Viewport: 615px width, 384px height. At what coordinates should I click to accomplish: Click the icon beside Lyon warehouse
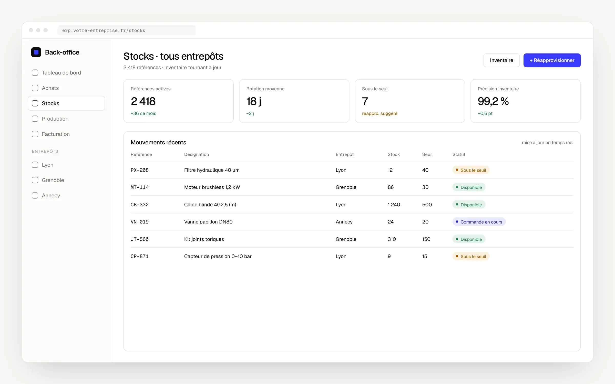35,165
